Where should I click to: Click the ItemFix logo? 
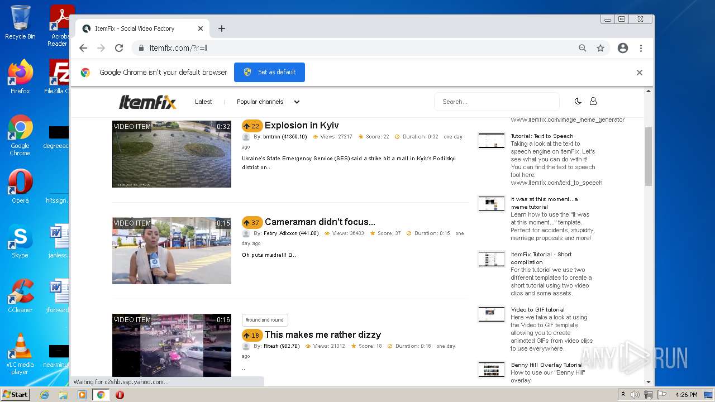pyautogui.click(x=147, y=102)
